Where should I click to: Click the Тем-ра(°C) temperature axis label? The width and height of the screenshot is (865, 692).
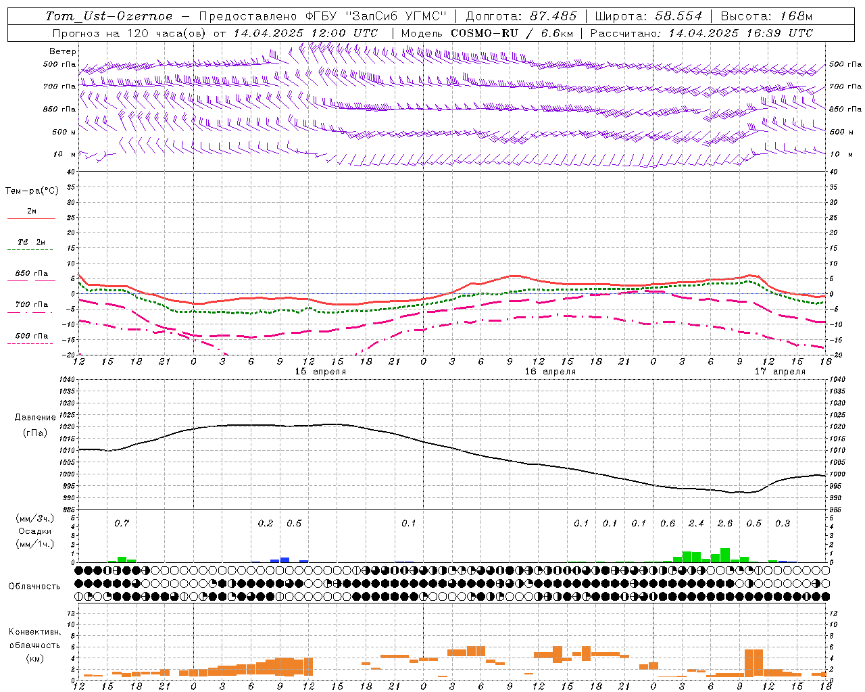(32, 191)
